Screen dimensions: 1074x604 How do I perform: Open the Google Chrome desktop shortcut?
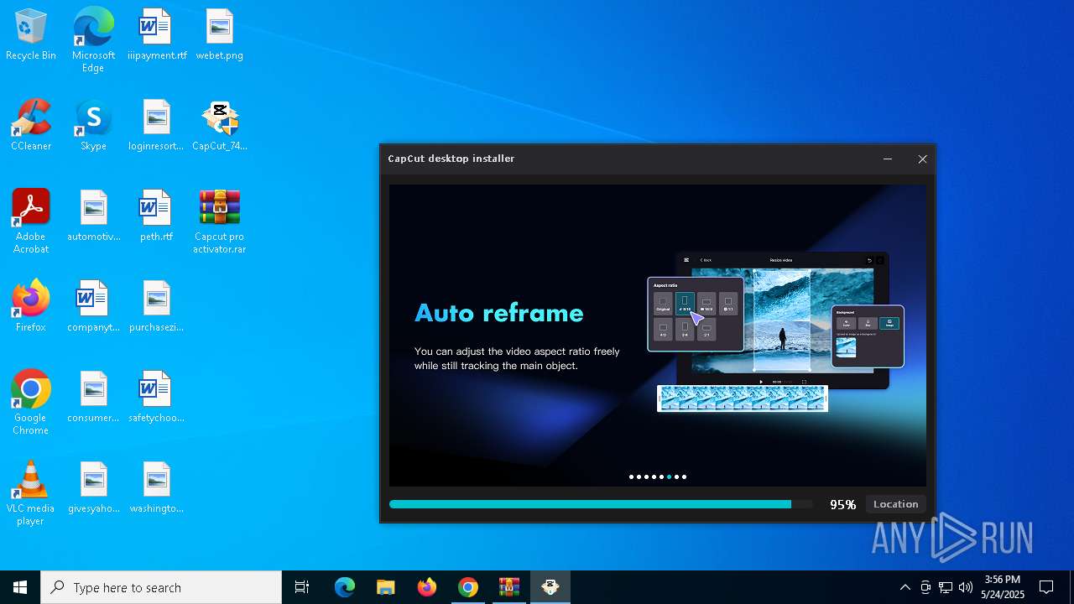(x=31, y=403)
